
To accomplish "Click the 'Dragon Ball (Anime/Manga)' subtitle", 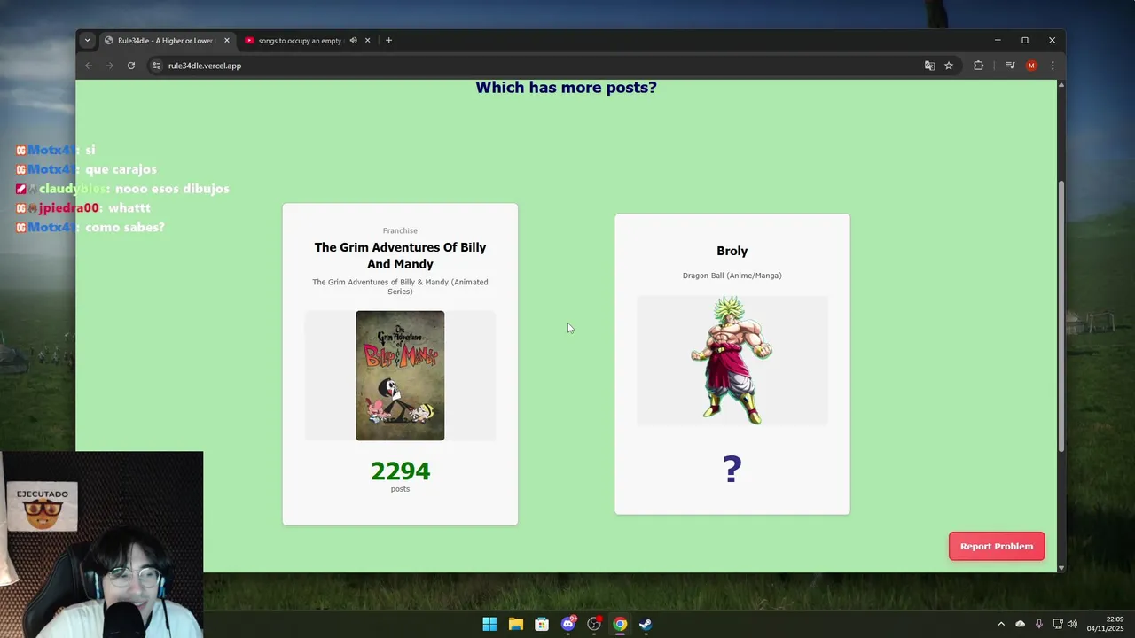I will [732, 276].
